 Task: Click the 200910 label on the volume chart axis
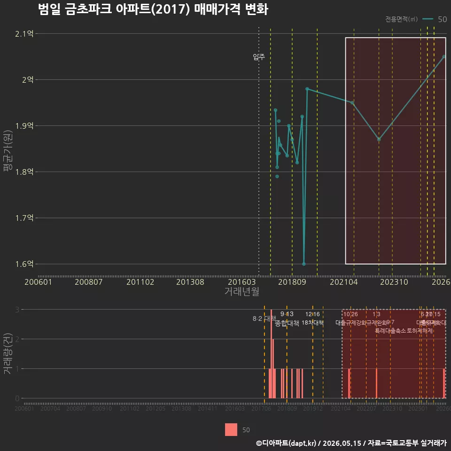pyautogui.click(x=102, y=408)
